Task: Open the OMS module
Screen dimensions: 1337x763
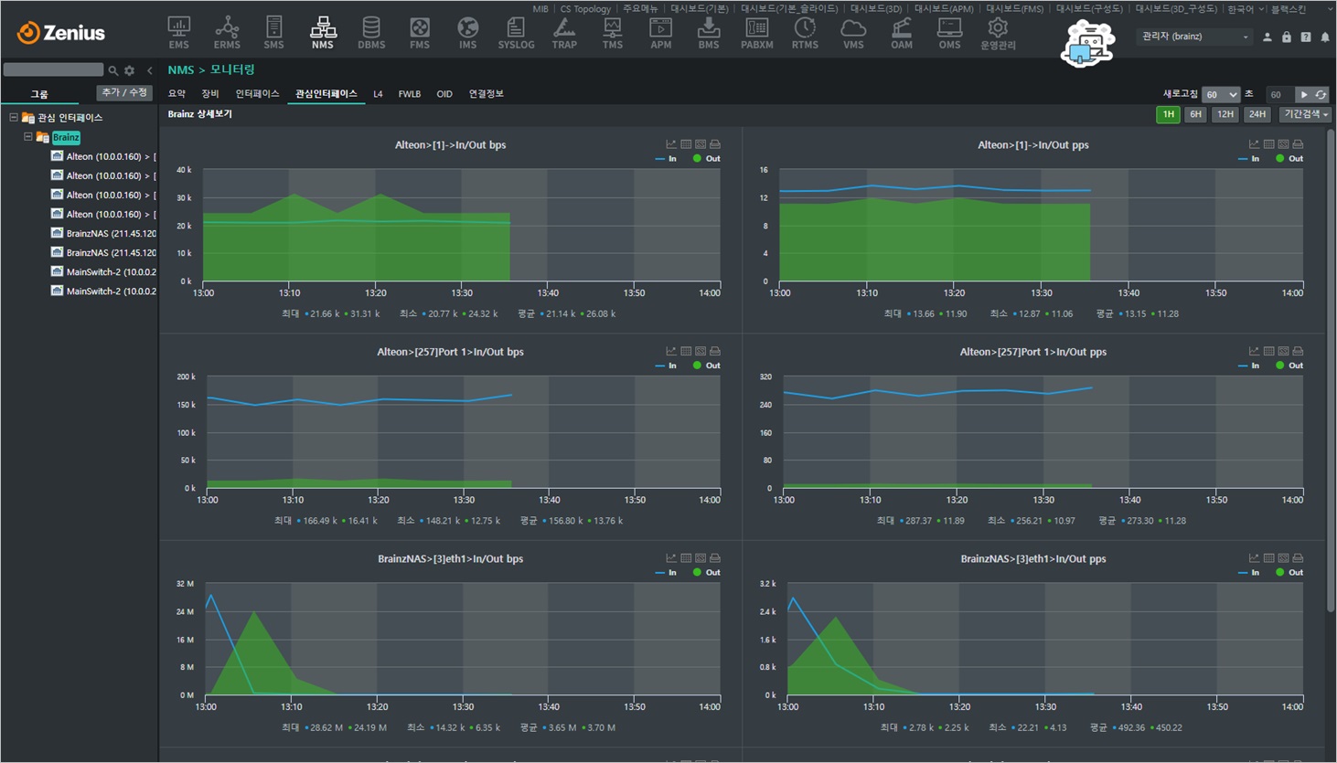Action: (949, 33)
